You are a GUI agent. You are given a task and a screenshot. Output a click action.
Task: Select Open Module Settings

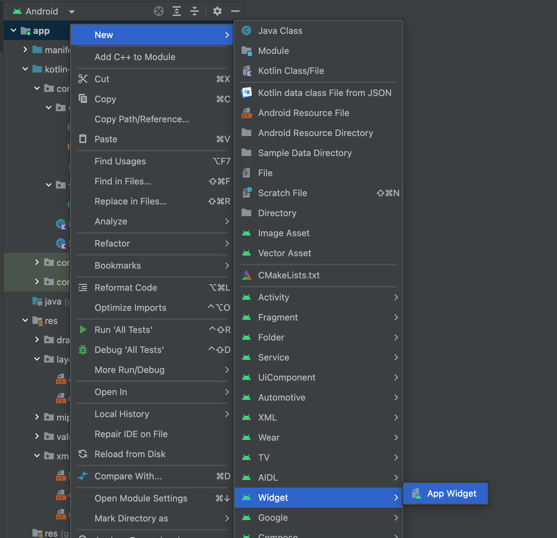point(152,498)
